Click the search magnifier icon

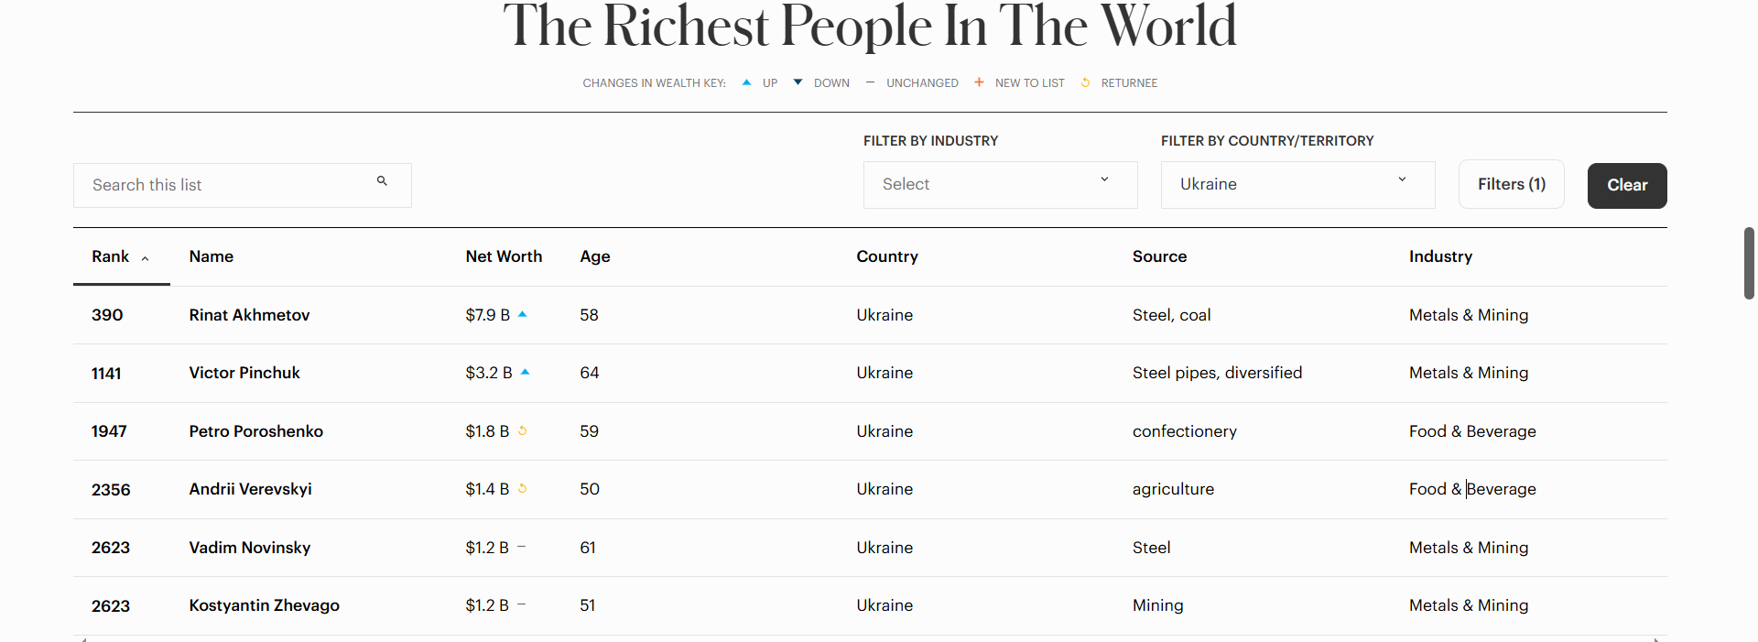382,181
